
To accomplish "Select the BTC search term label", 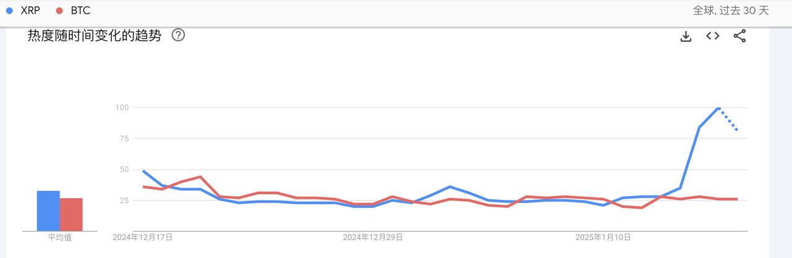I will point(80,10).
